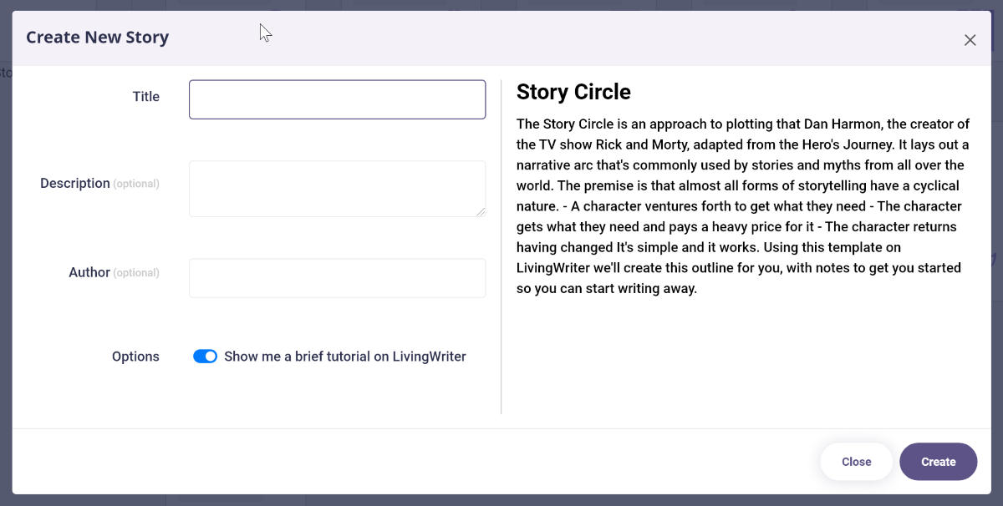Select the Author input field

(x=337, y=278)
